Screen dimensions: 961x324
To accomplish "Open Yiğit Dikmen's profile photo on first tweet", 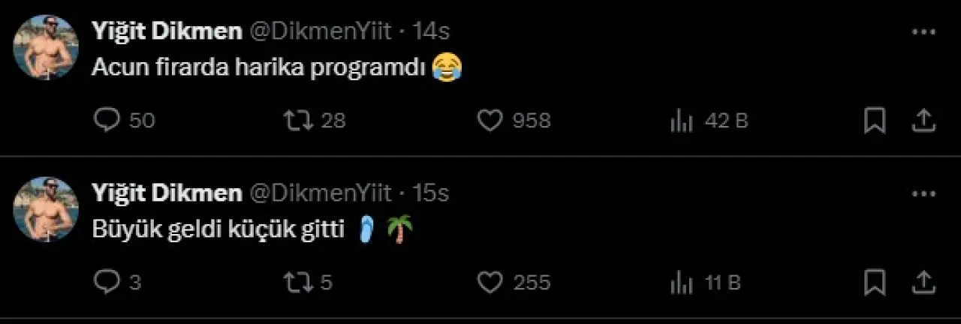I will pyautogui.click(x=46, y=47).
